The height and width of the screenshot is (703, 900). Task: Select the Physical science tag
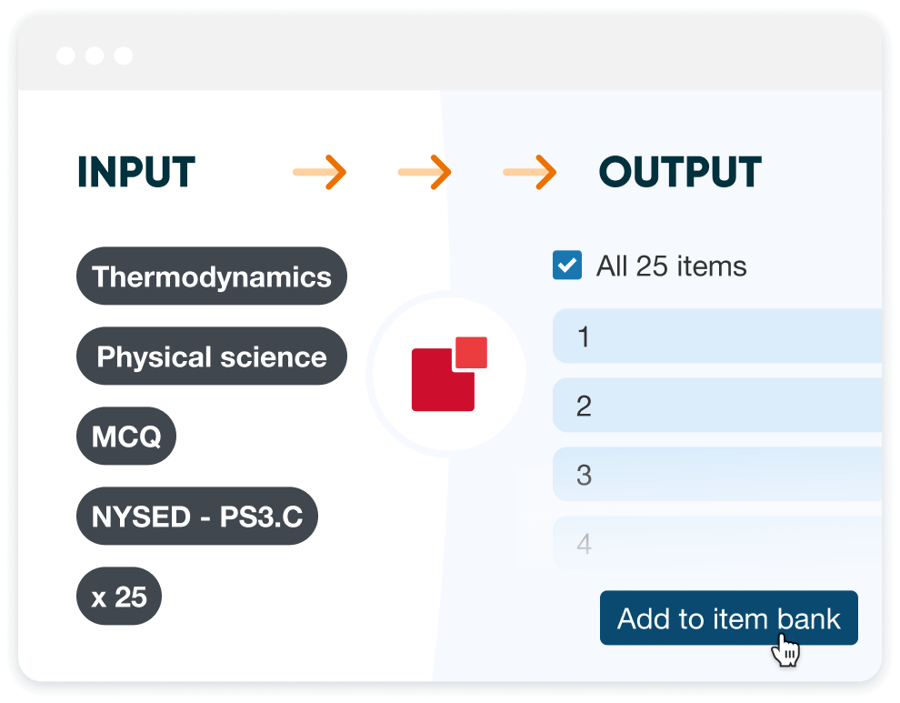(x=212, y=356)
